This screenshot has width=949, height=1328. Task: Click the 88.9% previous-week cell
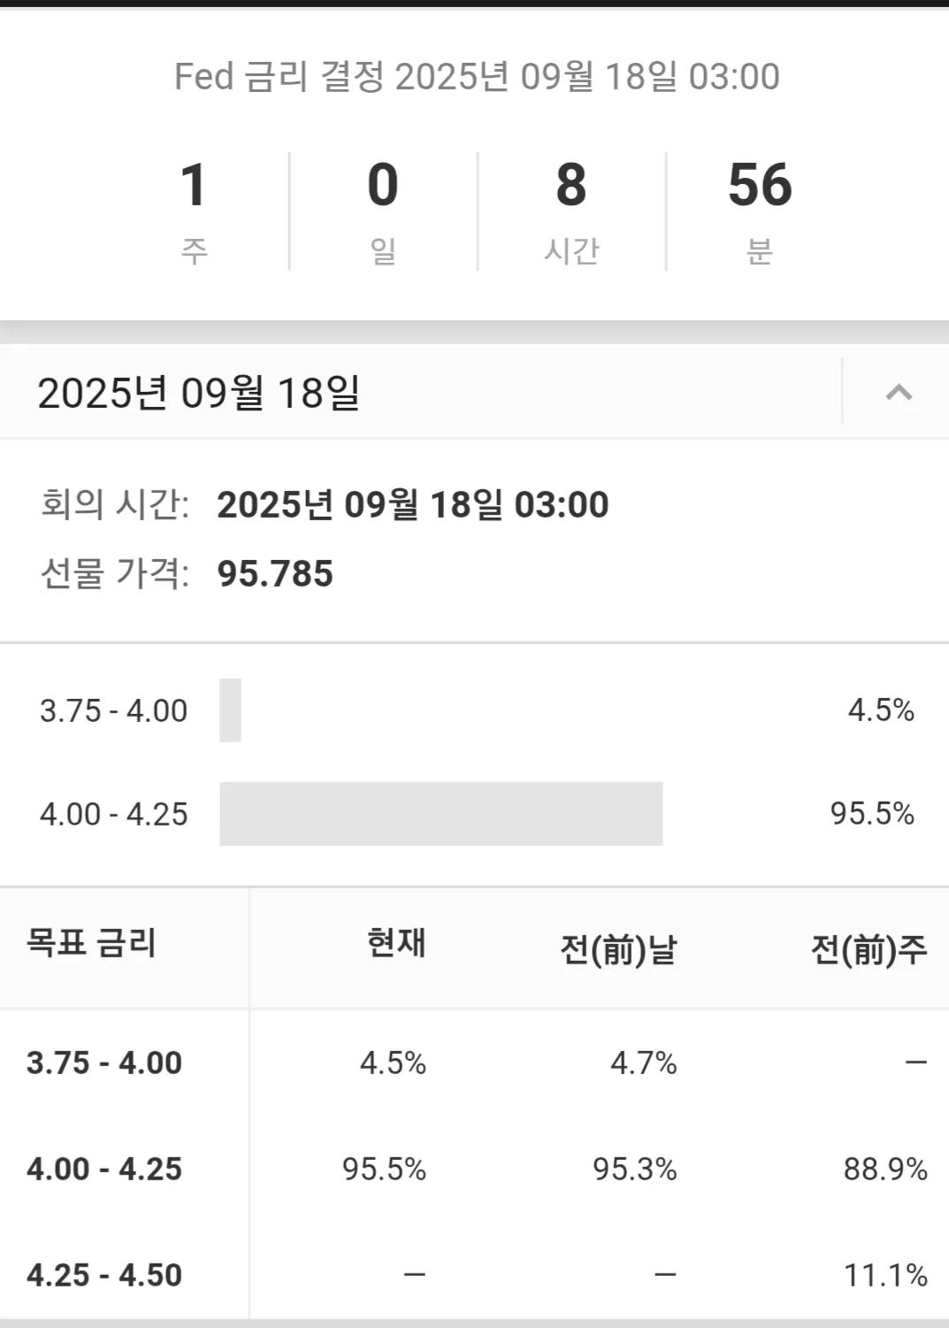(x=885, y=1169)
